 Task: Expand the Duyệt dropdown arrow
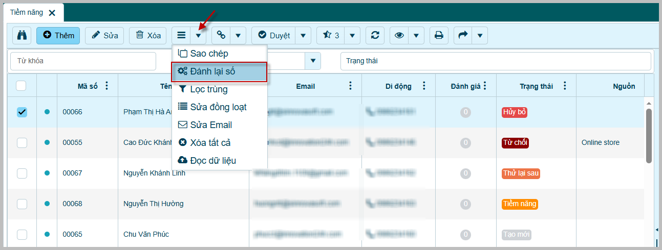303,35
